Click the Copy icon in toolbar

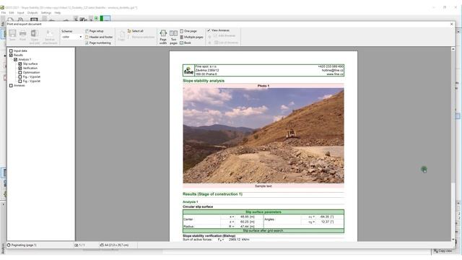pos(121,35)
